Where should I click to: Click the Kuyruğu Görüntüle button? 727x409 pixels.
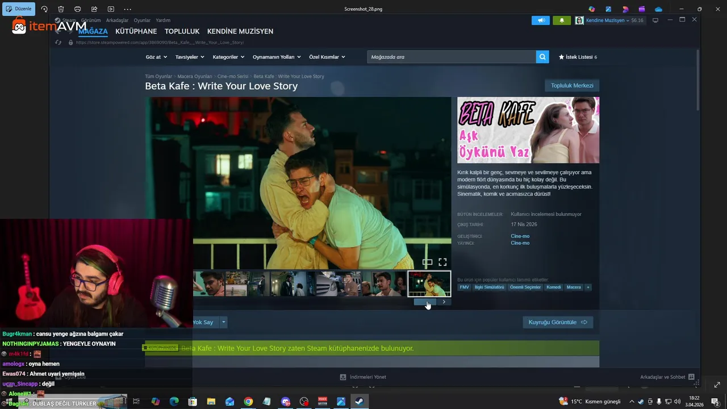coord(558,322)
